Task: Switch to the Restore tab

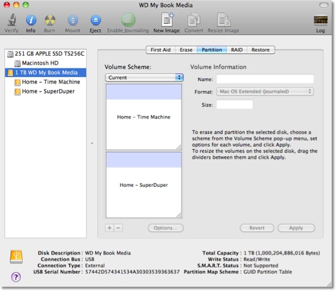Action: click(261, 50)
